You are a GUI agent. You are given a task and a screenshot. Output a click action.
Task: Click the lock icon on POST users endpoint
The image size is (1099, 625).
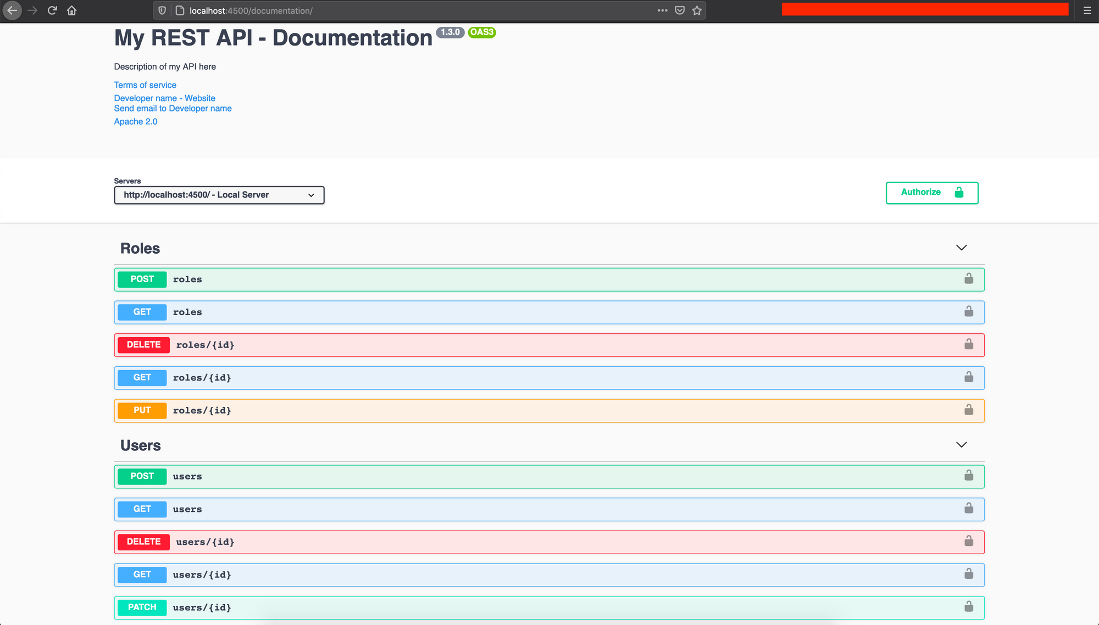[968, 476]
